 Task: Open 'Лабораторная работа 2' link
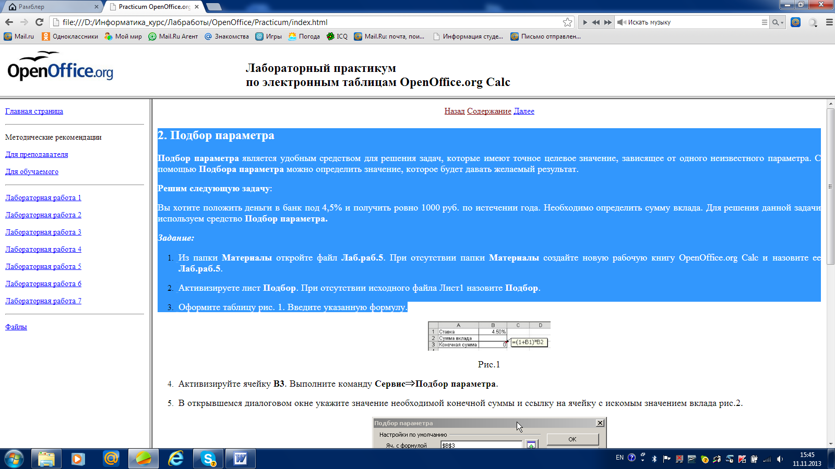point(43,215)
